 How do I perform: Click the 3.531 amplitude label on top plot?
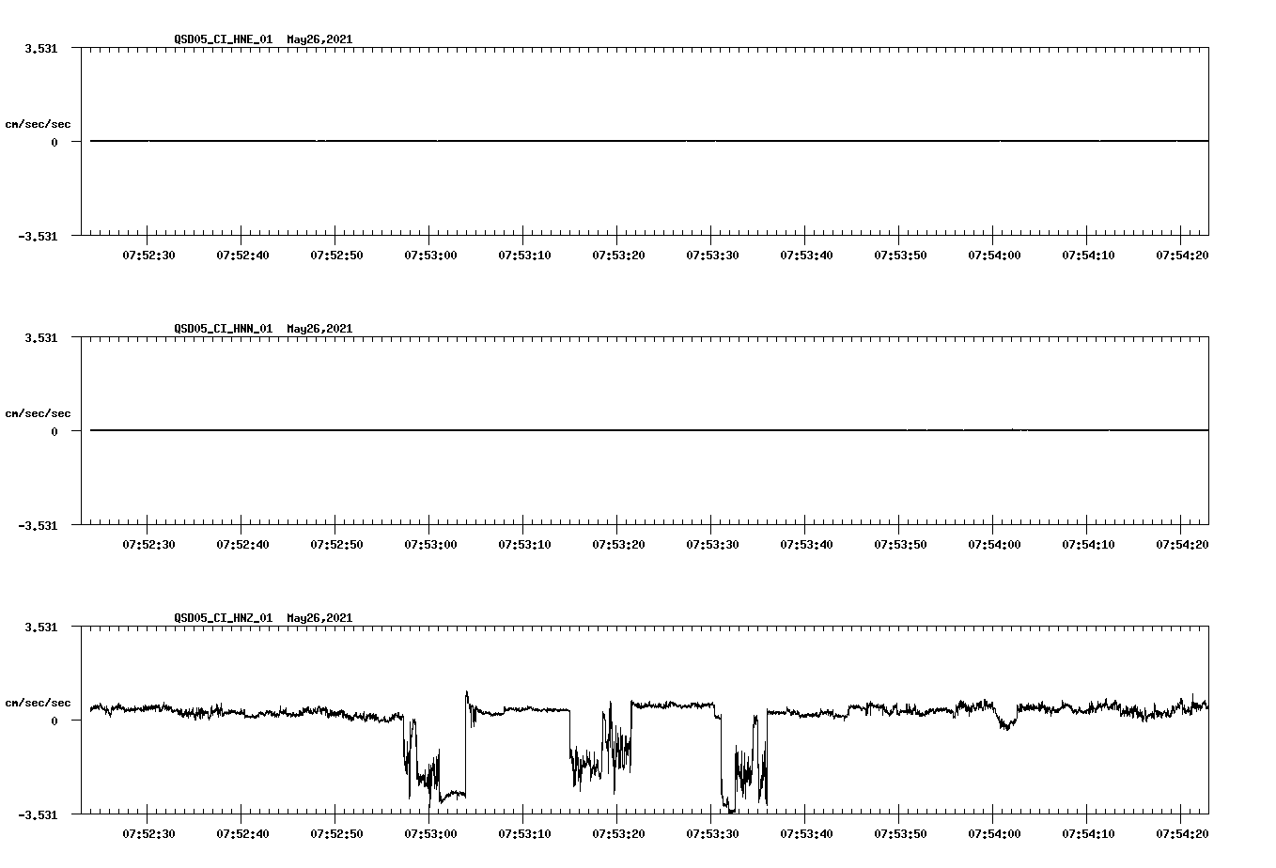pyautogui.click(x=42, y=47)
